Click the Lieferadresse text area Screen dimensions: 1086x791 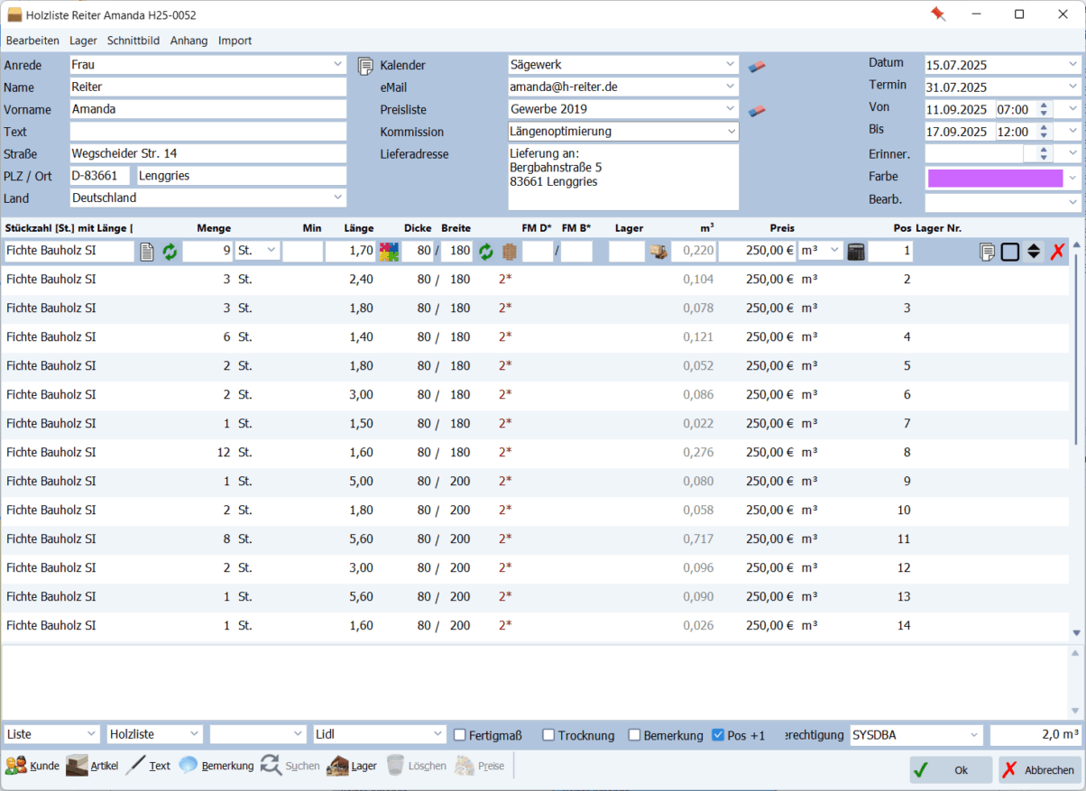coord(623,178)
